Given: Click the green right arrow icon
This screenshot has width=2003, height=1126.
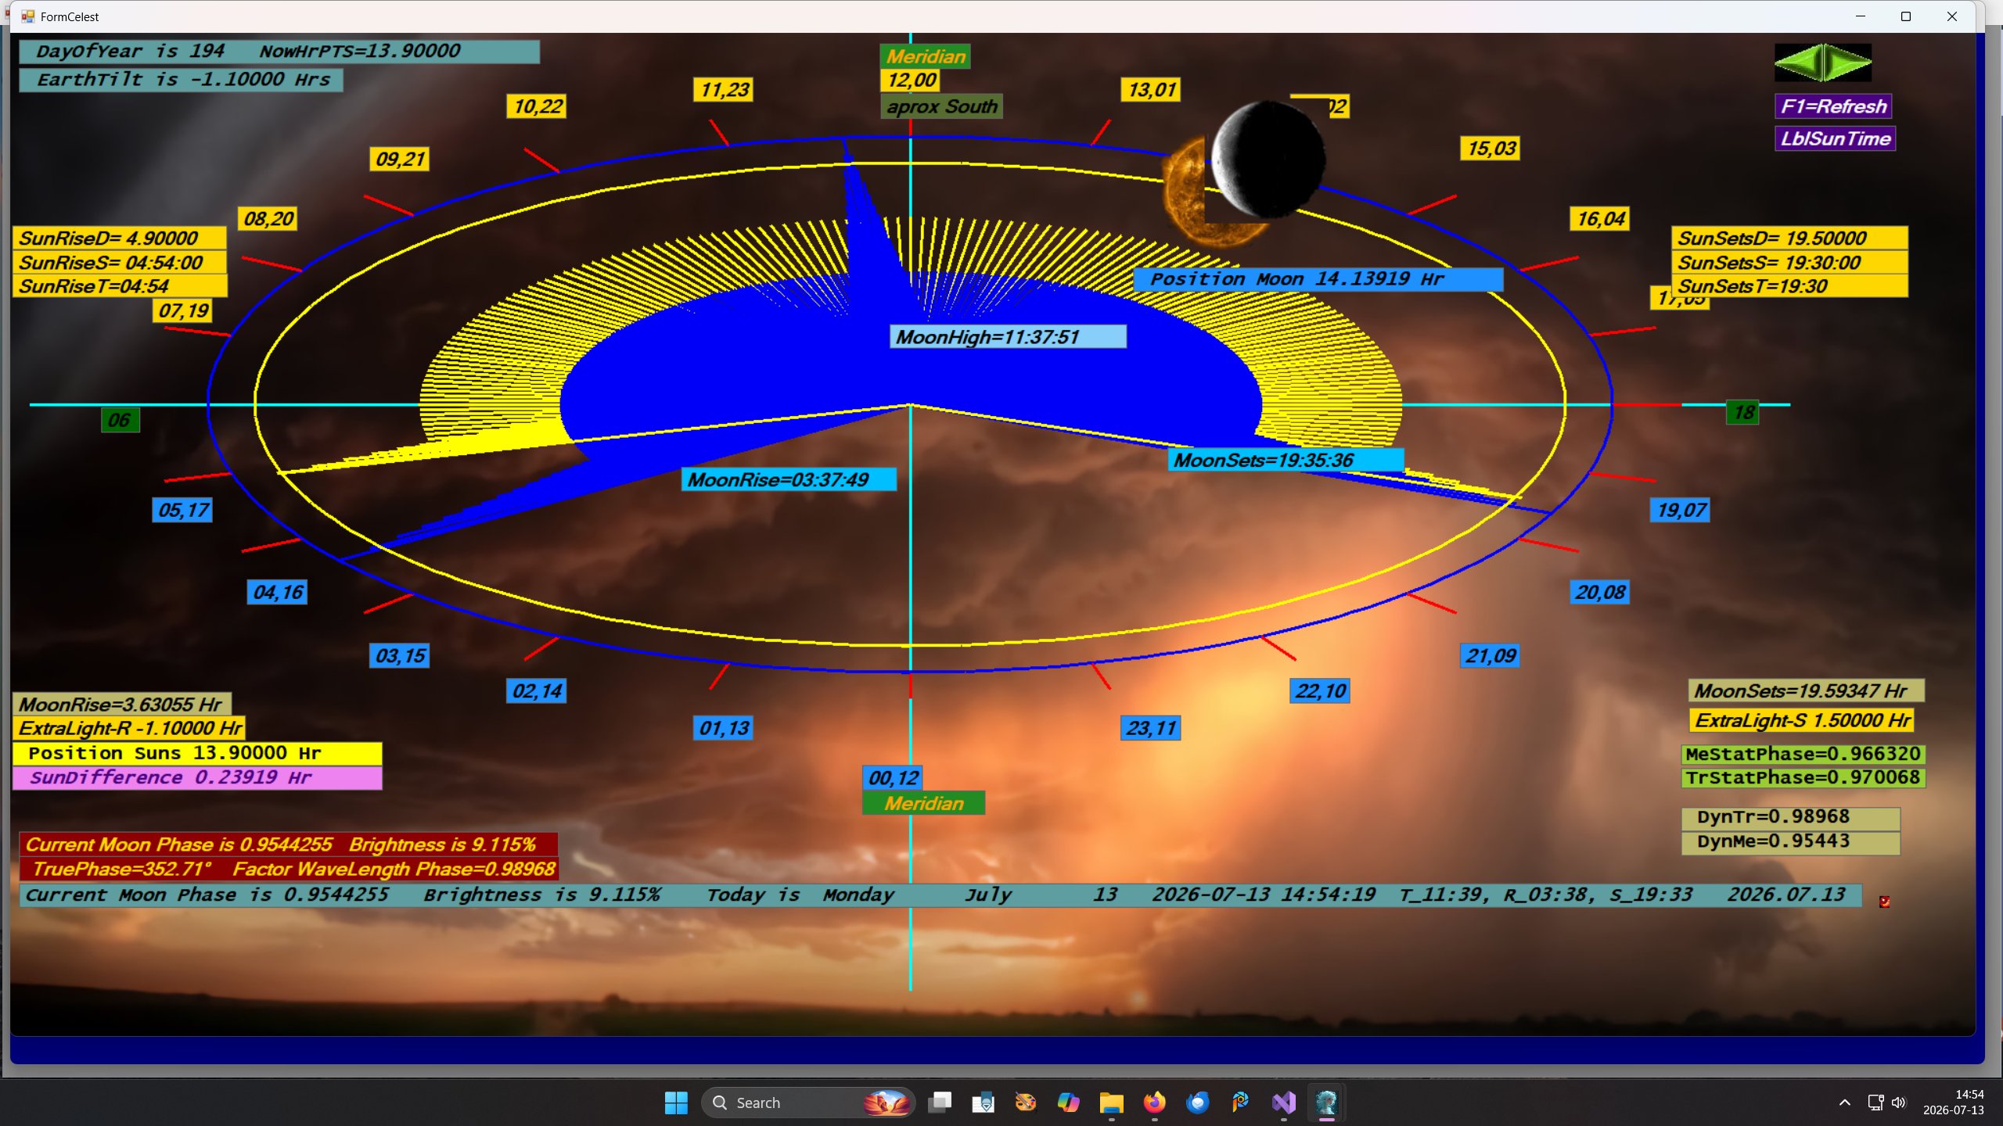Looking at the screenshot, I should tap(1848, 63).
